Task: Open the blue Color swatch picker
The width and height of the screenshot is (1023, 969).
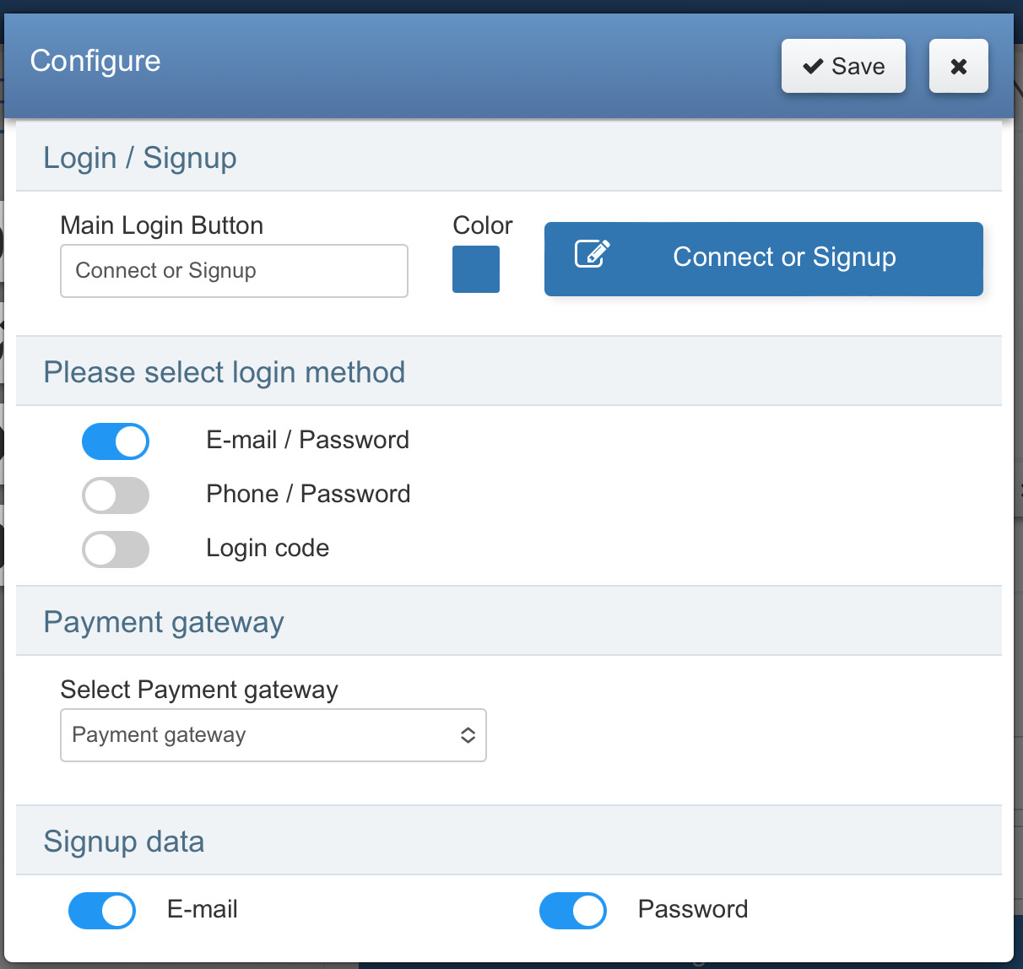Action: (x=476, y=269)
